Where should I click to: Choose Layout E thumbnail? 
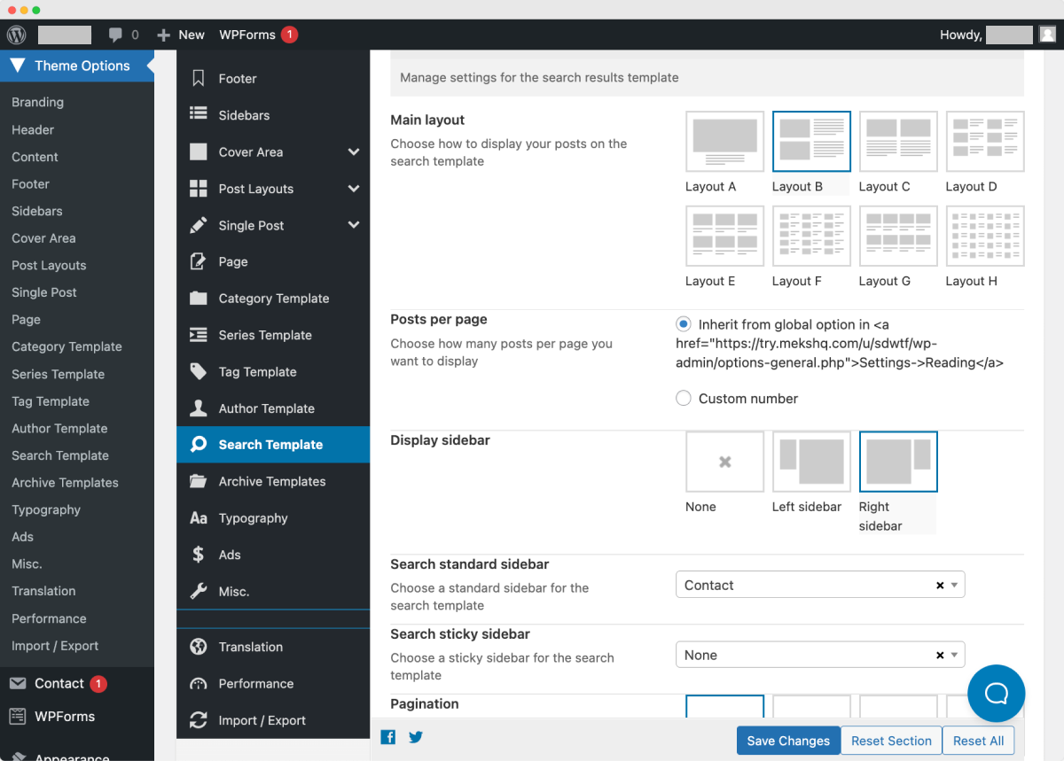click(x=724, y=236)
